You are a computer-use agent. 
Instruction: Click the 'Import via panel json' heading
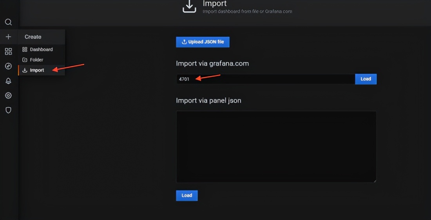point(208,101)
